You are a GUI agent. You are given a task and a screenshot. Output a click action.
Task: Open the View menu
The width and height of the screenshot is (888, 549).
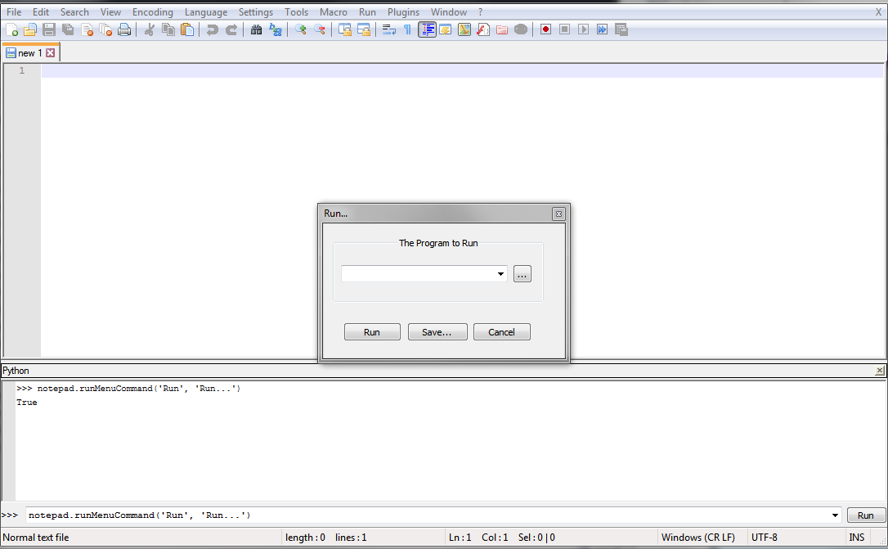point(110,12)
